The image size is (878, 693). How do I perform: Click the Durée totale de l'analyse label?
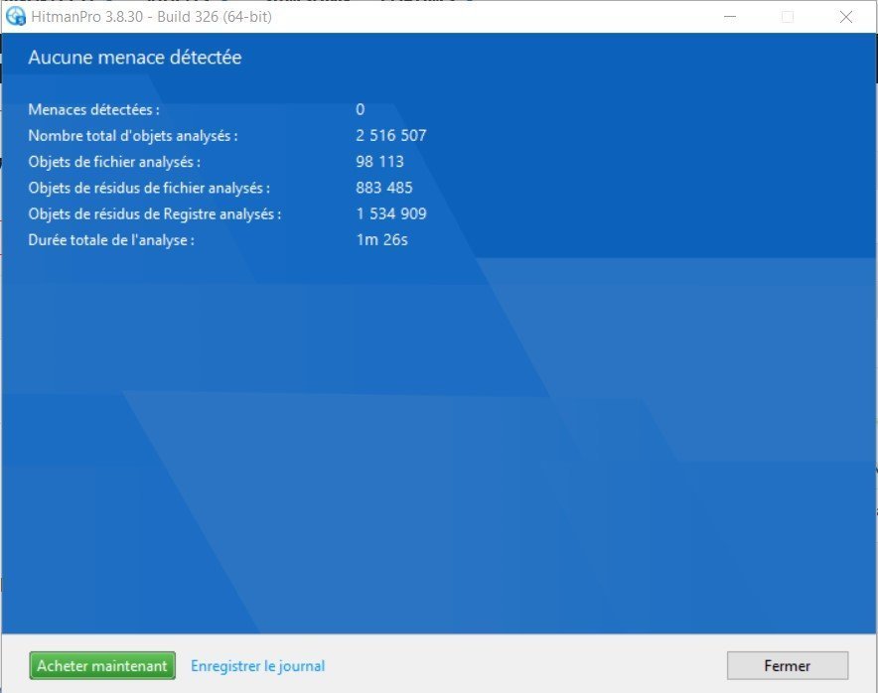pos(111,240)
